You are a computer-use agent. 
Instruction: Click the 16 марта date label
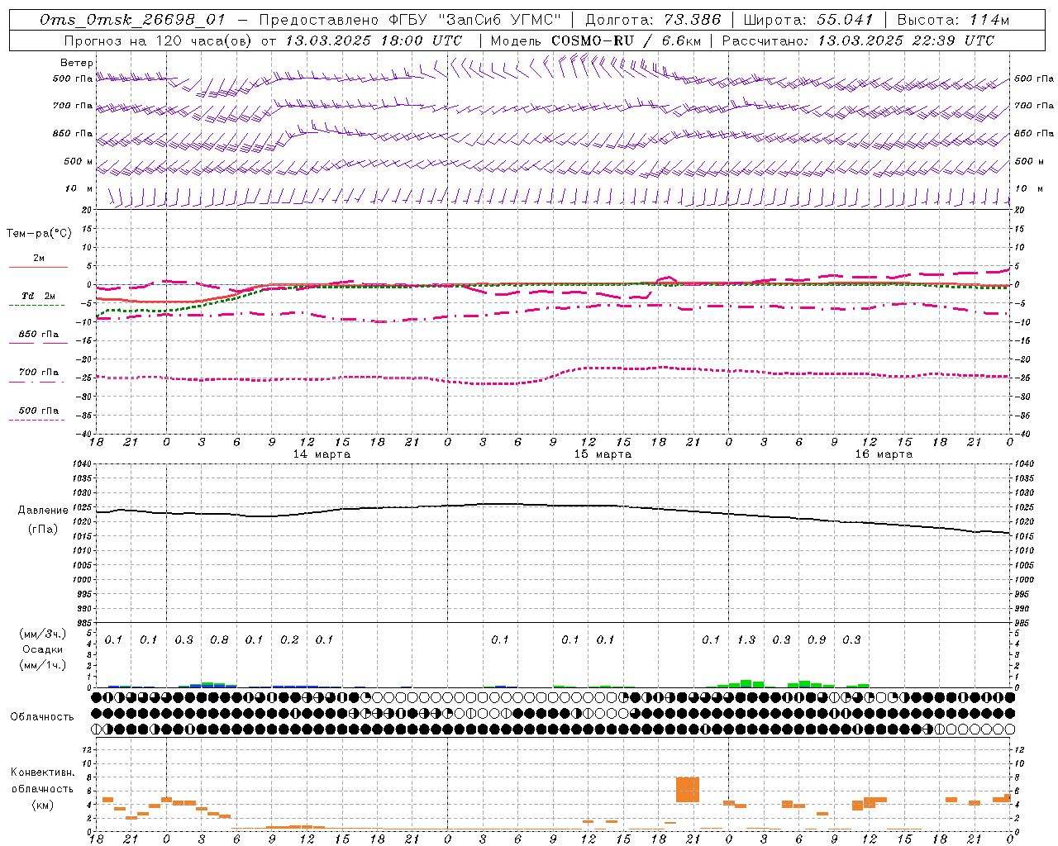click(x=884, y=454)
